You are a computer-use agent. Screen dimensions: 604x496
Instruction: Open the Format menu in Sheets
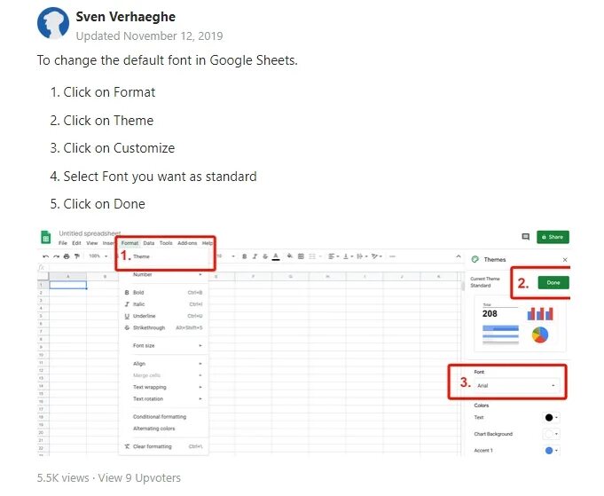click(x=129, y=243)
